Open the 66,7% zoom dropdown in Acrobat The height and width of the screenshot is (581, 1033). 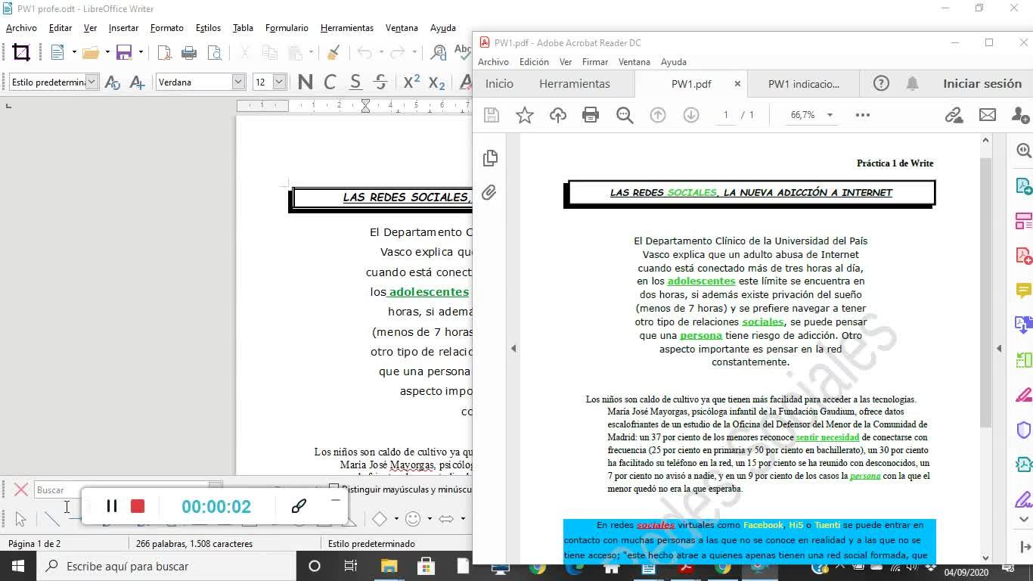click(x=830, y=115)
